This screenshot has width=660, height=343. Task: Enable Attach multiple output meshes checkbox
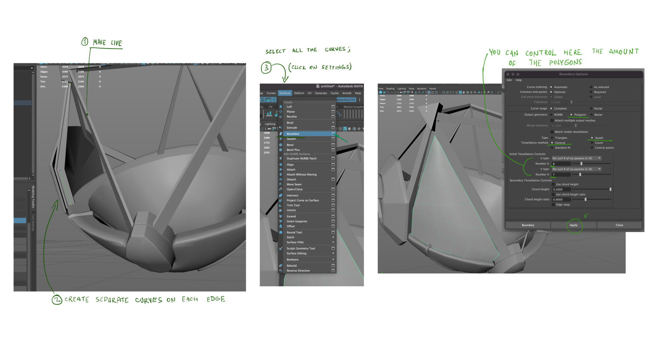[552, 121]
